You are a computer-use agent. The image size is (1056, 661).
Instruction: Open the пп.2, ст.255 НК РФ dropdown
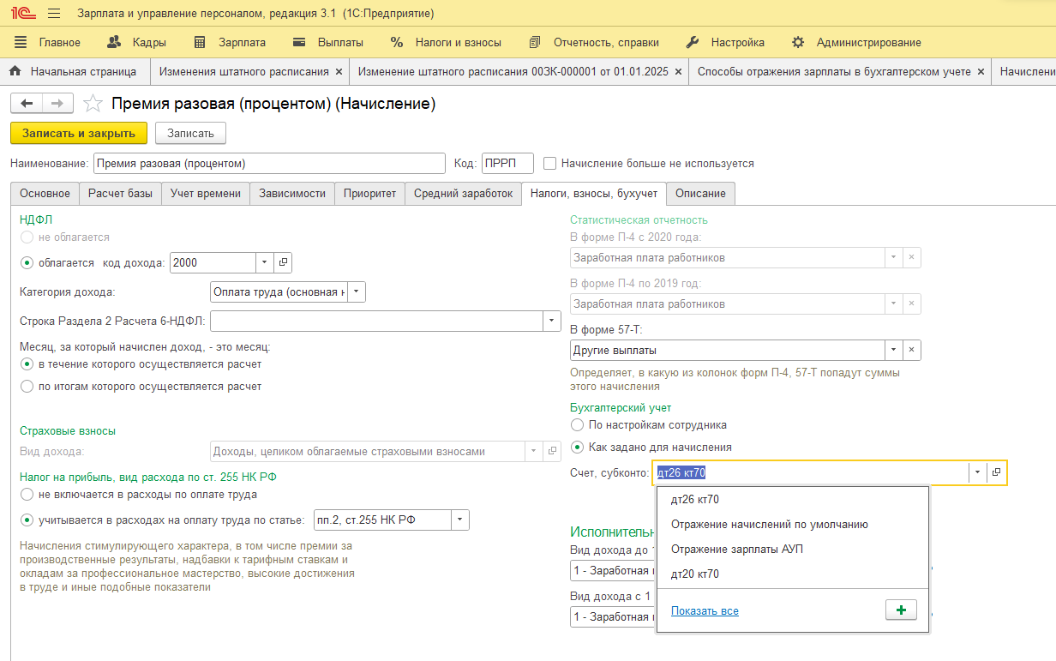pos(460,520)
